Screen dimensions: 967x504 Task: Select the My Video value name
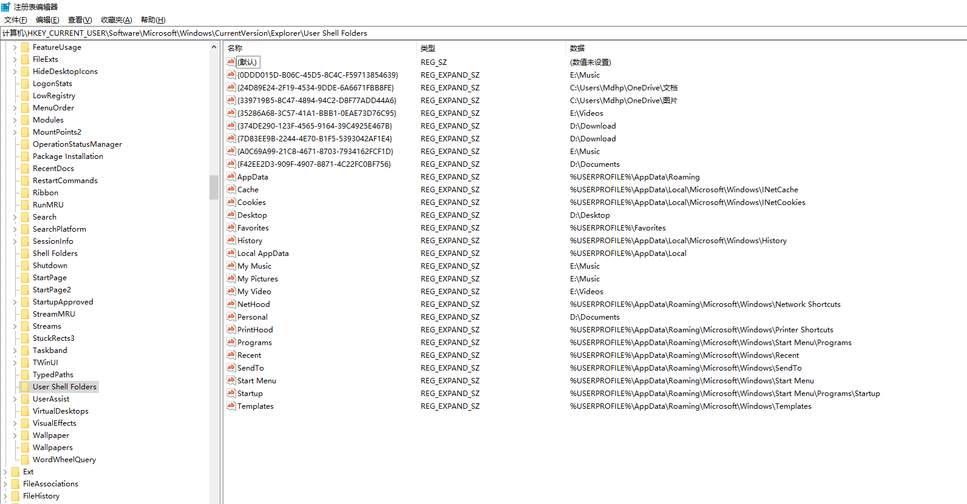[x=254, y=291]
